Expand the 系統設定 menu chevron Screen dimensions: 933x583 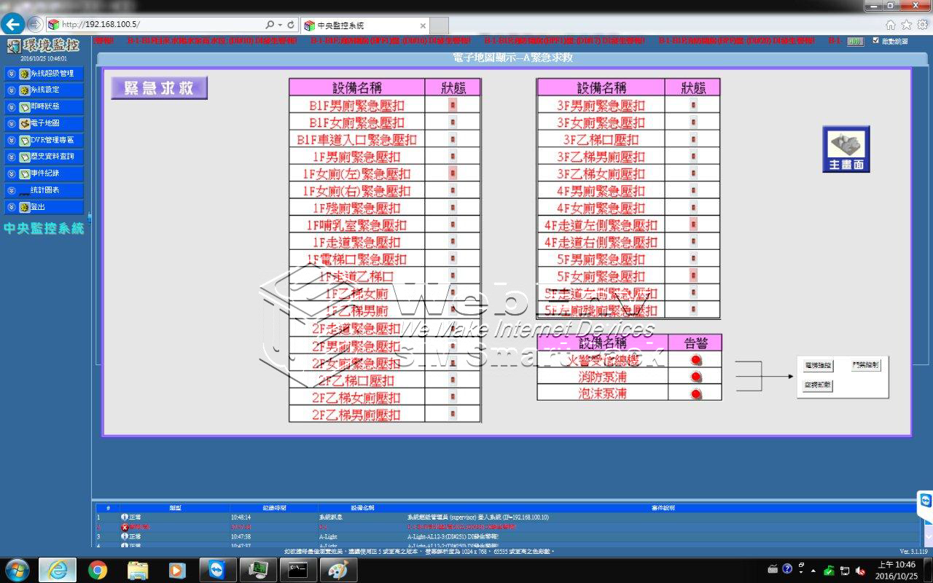11,90
